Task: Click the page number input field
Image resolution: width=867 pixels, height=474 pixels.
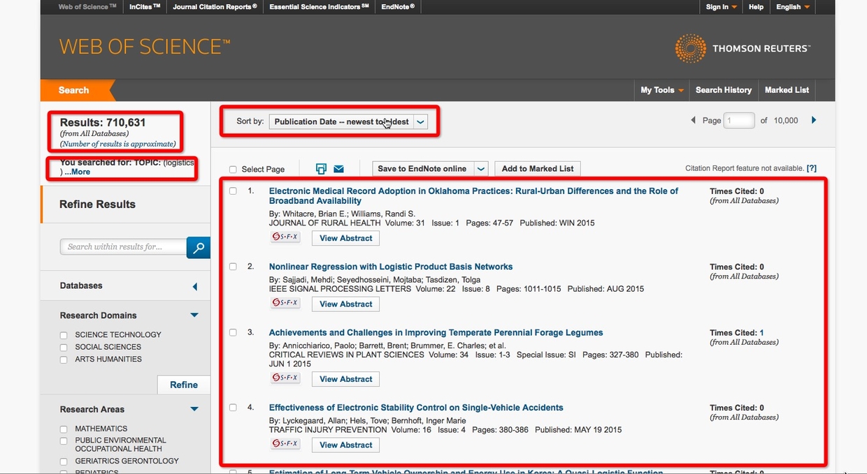Action: 739,120
